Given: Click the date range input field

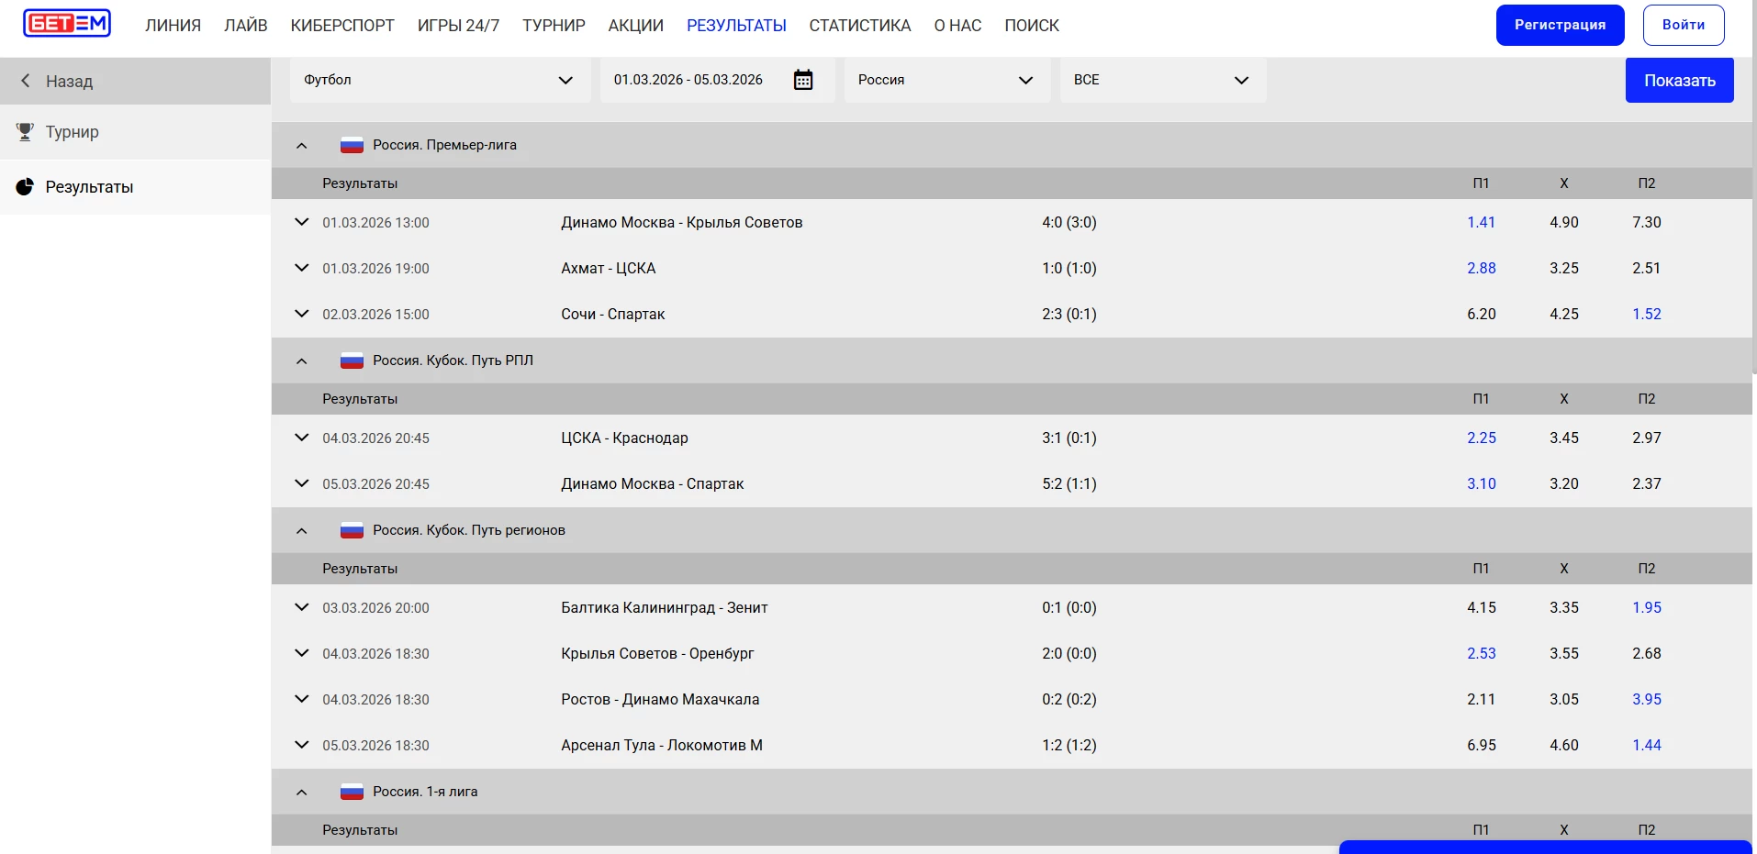Looking at the screenshot, I should coord(688,80).
